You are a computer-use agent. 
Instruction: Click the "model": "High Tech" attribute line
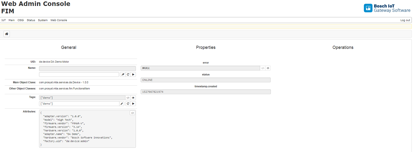(x=58, y=120)
